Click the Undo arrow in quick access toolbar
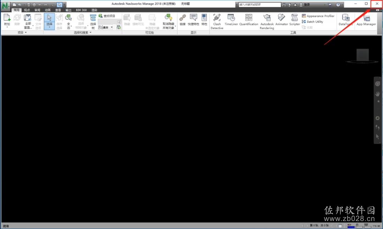The image size is (383, 229). (x=40, y=5)
